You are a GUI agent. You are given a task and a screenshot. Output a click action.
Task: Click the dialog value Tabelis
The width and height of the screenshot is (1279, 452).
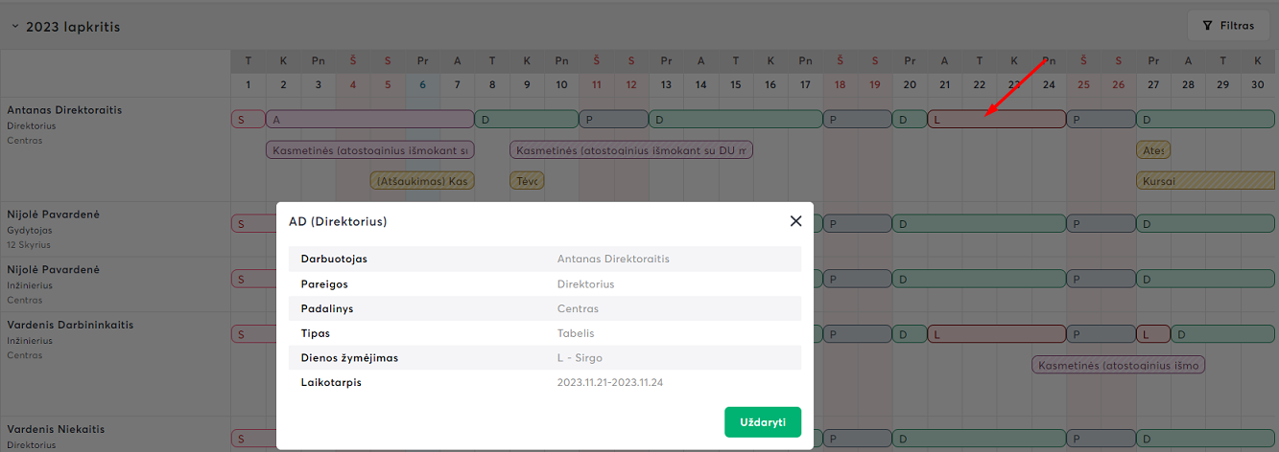(576, 333)
